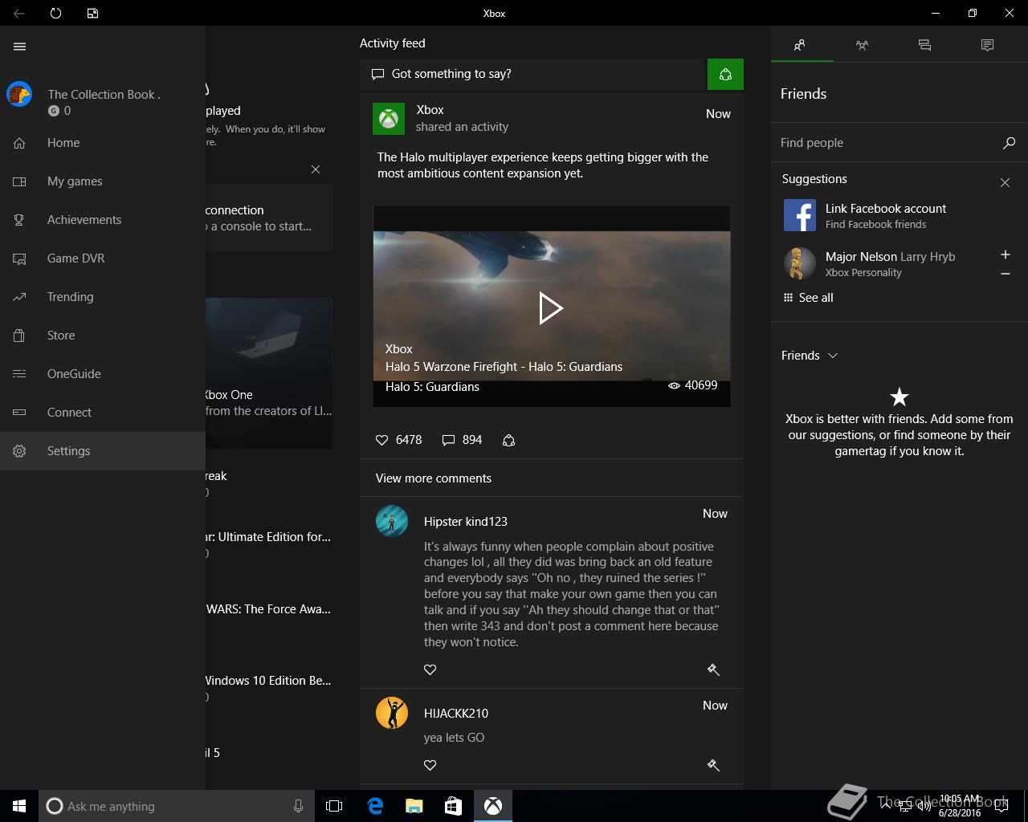The height and width of the screenshot is (822, 1028).
Task: Open Hipster kind123 avatar
Action: [x=392, y=521]
